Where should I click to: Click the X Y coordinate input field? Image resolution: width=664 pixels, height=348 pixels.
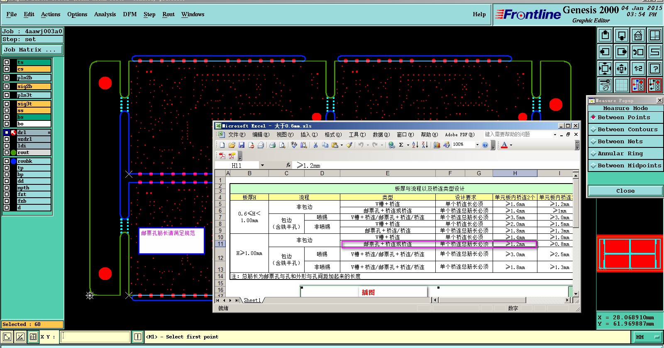coord(95,337)
